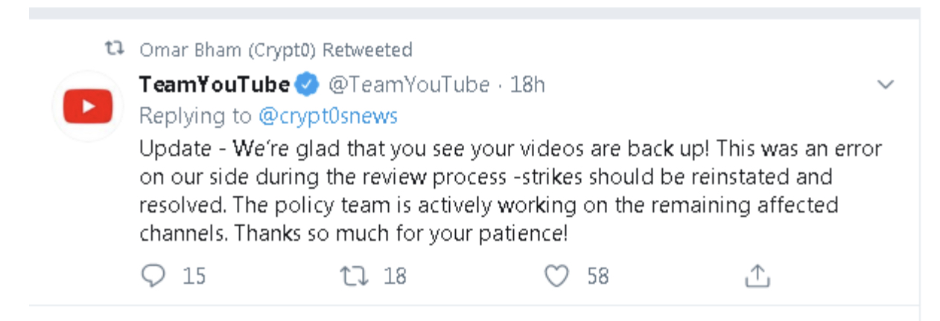Click the TeamYouTube display name
The width and height of the screenshot is (940, 321).
214,85
